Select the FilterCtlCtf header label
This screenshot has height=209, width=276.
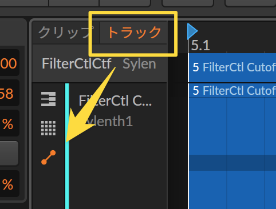[76, 63]
